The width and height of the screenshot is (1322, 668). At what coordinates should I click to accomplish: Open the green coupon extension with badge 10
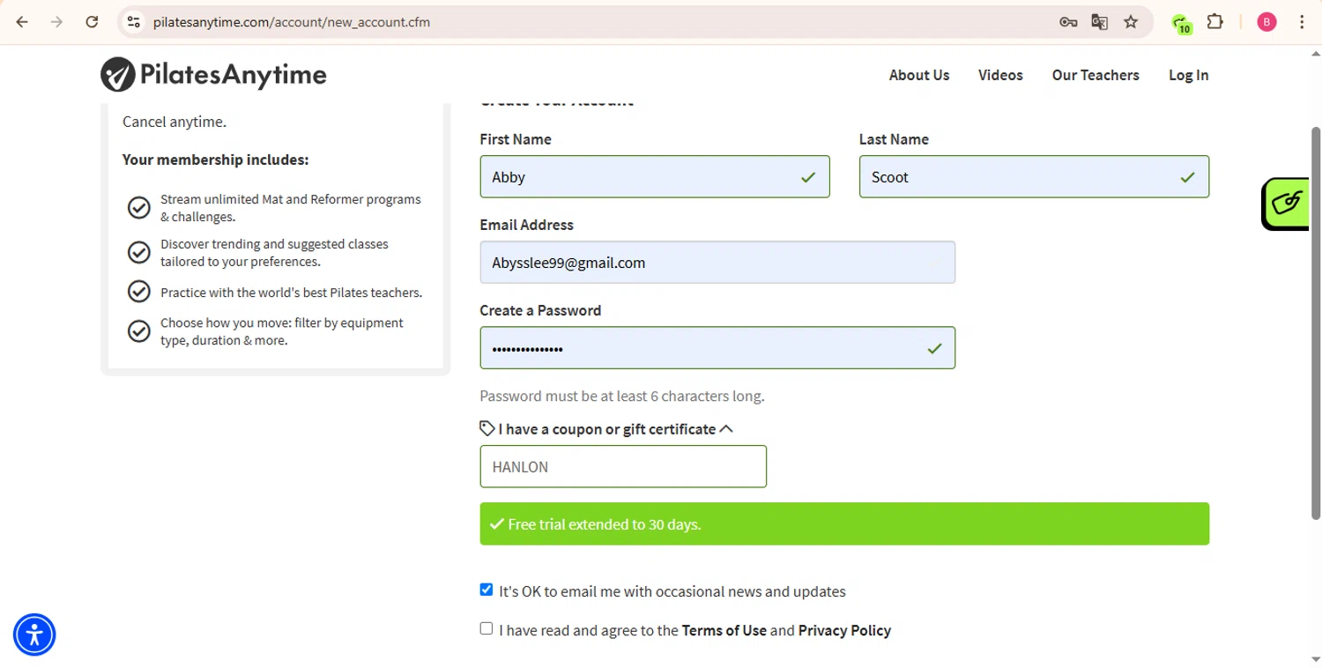pos(1182,24)
